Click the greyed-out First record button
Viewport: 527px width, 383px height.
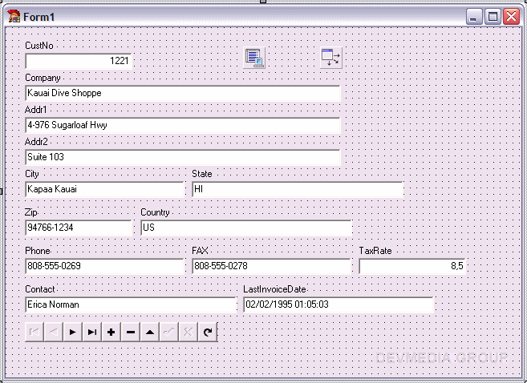(34, 332)
